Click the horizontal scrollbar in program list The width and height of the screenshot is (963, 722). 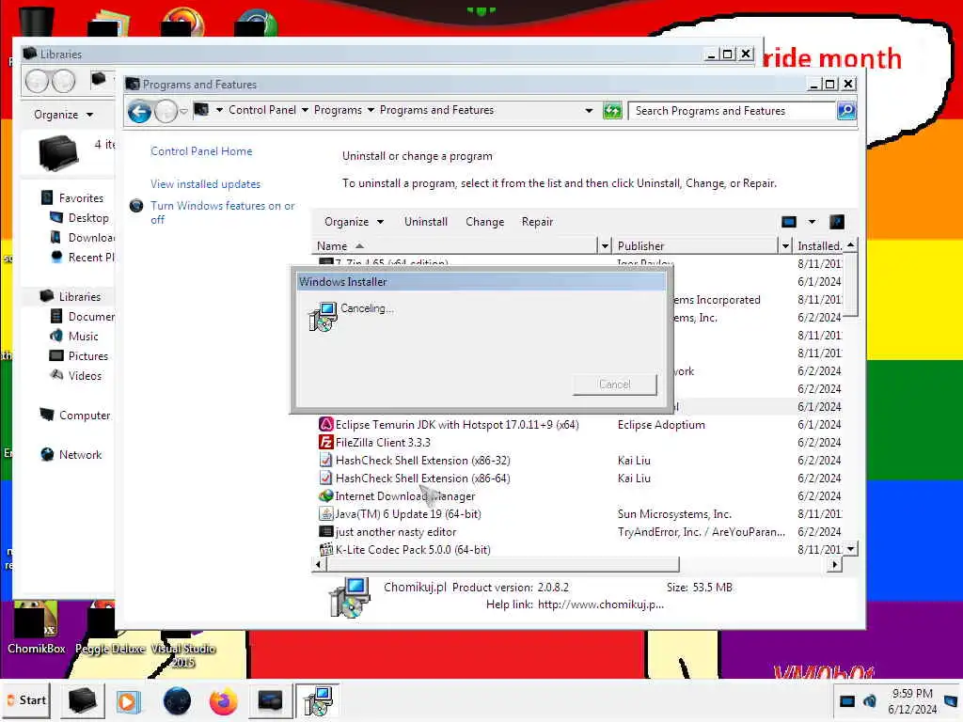(501, 564)
